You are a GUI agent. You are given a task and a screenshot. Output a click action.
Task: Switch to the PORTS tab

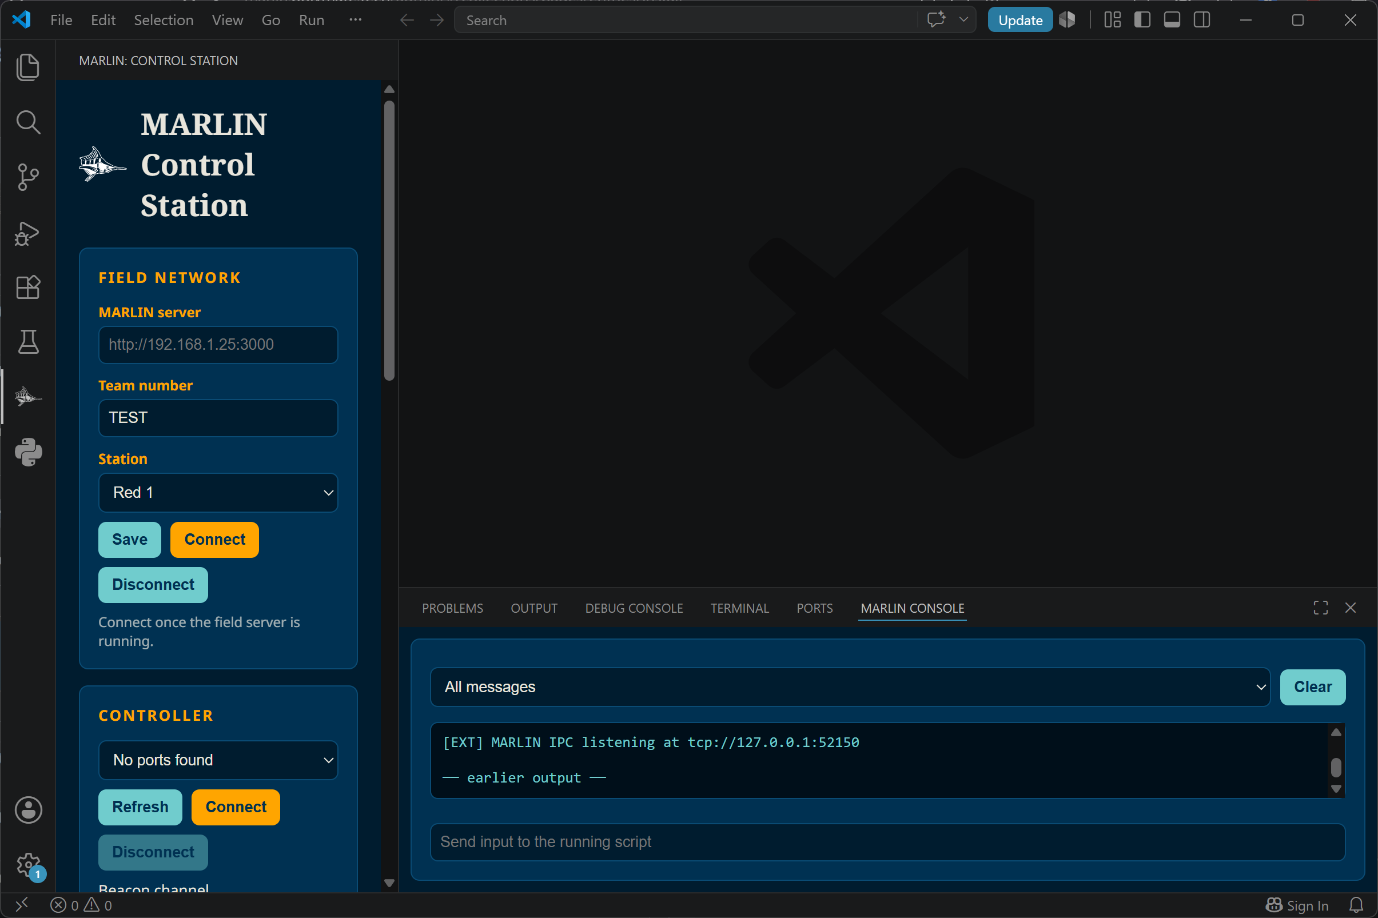pos(814,608)
